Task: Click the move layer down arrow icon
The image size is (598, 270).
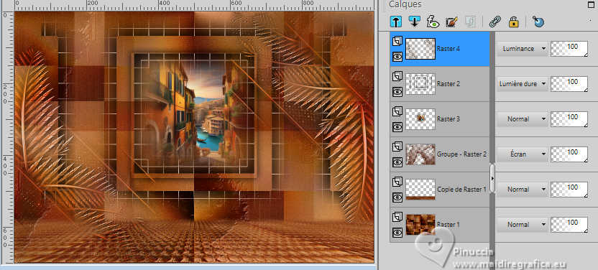Action: pyautogui.click(x=414, y=22)
